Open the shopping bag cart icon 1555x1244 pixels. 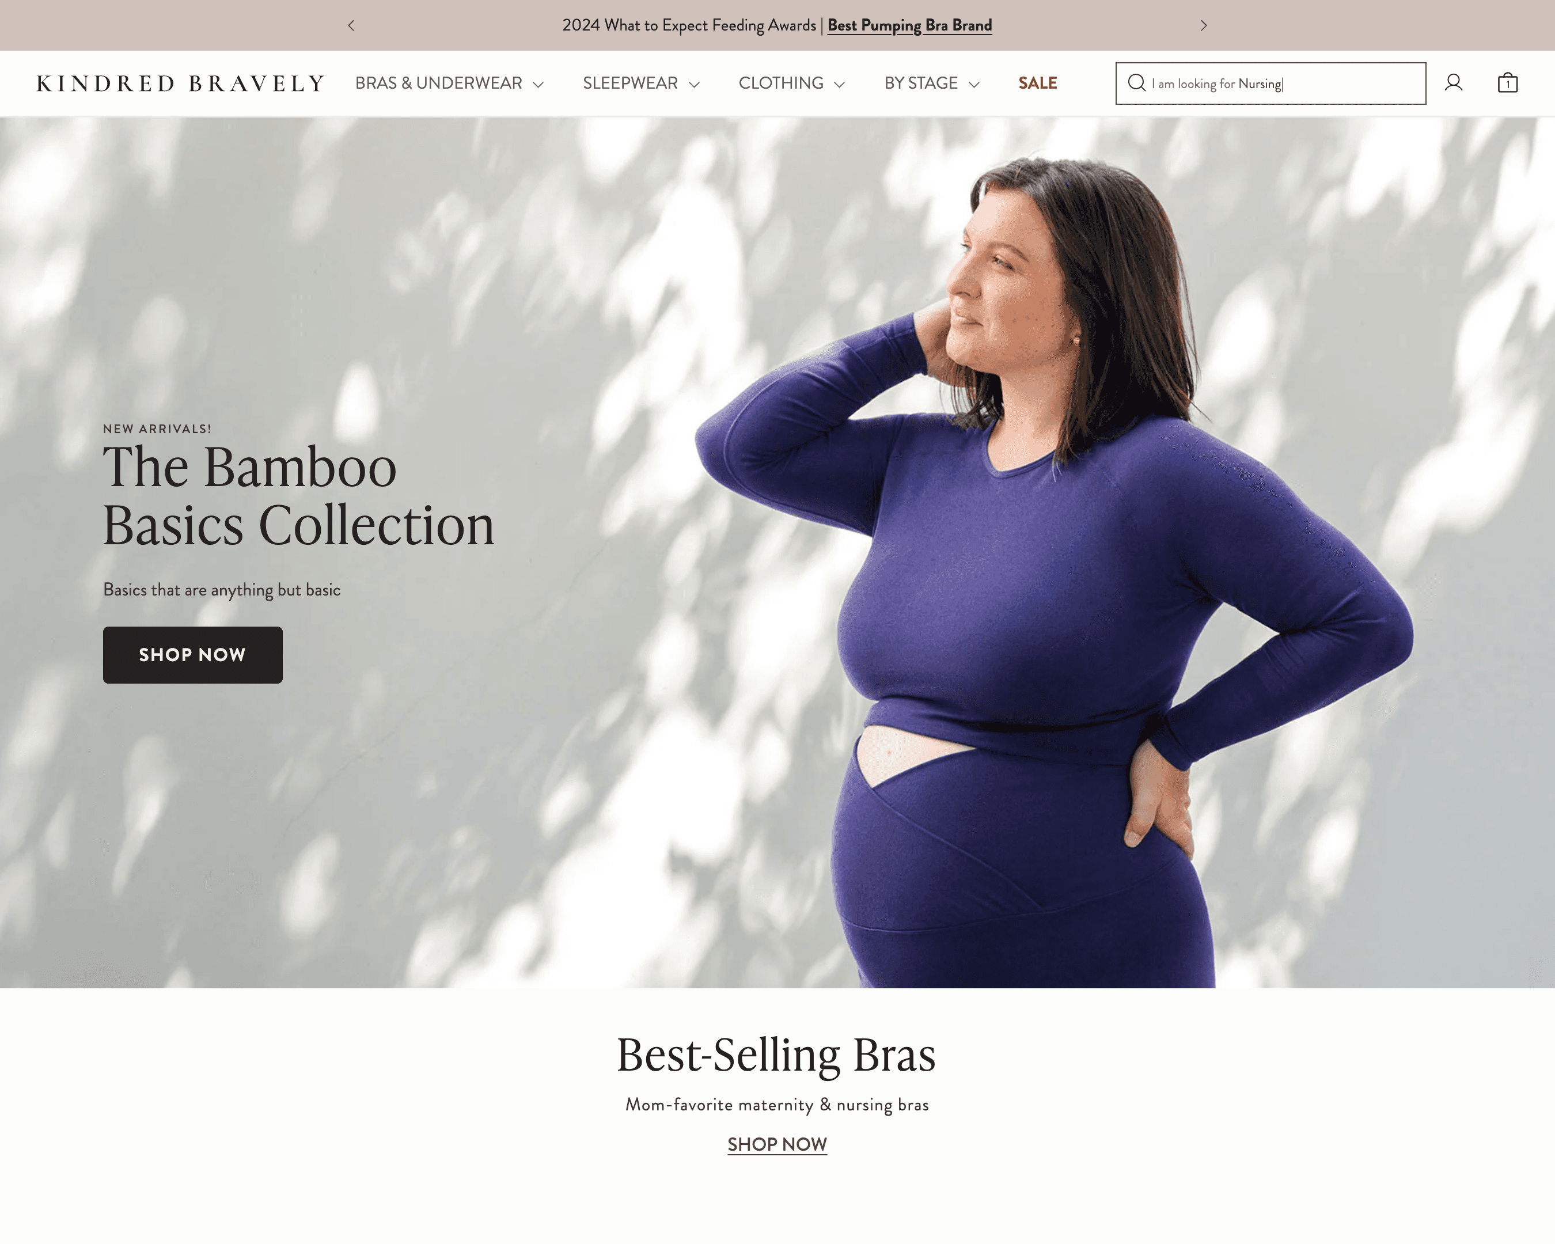click(1507, 83)
